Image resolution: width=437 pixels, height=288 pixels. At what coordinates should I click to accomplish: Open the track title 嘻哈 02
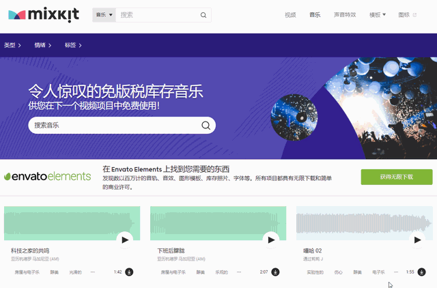click(313, 250)
